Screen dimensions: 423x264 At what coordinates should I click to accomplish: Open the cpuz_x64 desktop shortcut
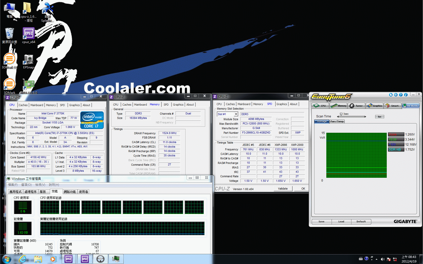click(x=28, y=35)
